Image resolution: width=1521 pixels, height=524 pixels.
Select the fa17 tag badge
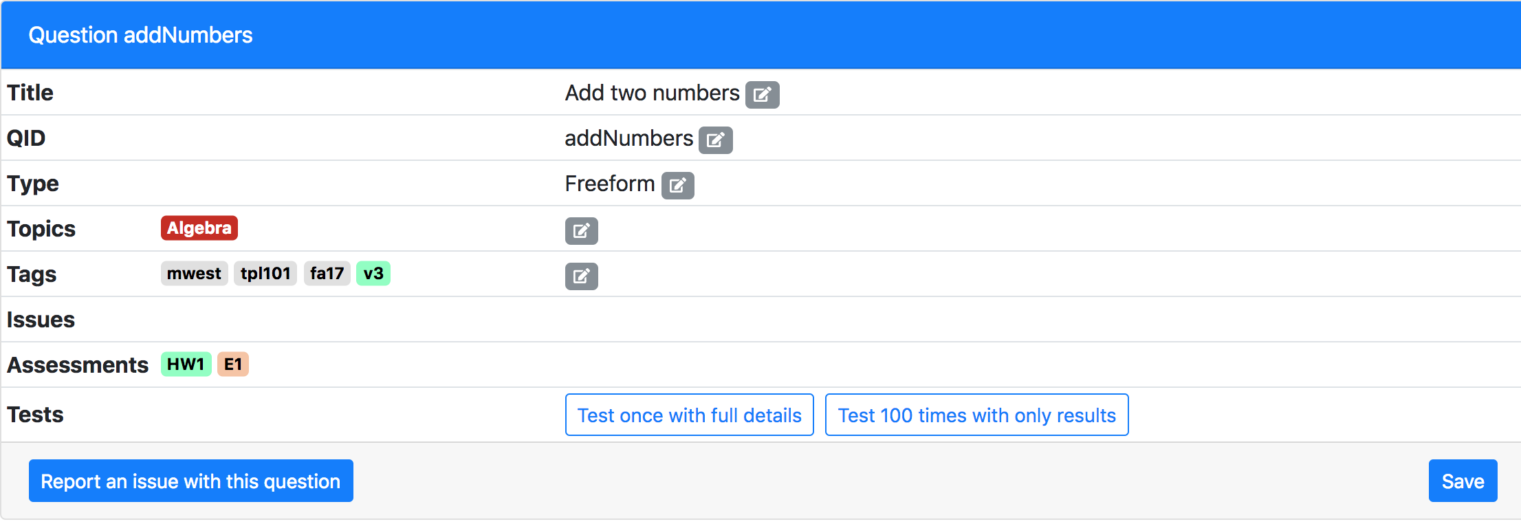pyautogui.click(x=327, y=274)
